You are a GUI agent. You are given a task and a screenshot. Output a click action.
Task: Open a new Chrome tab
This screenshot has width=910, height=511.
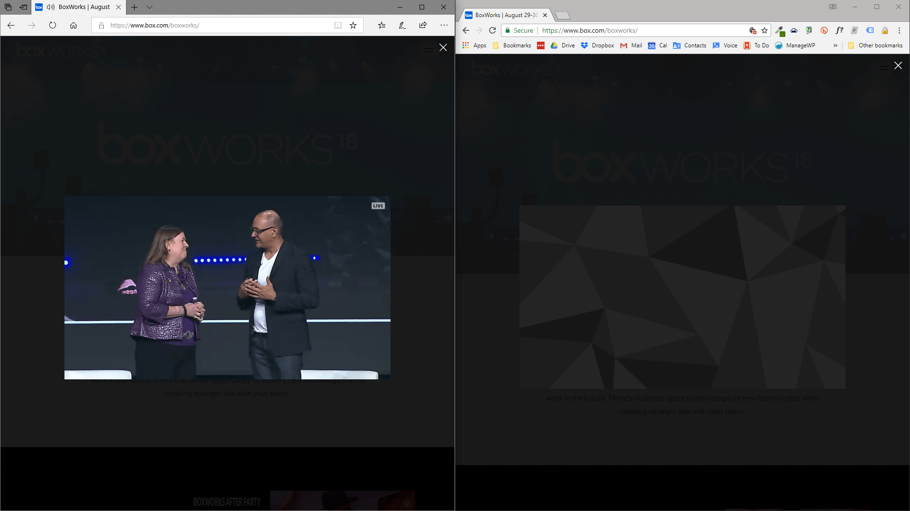pos(562,16)
